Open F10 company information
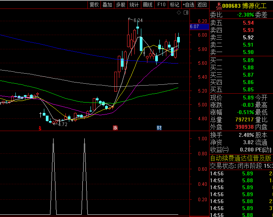The height and width of the screenshot is (217, 273). pyautogui.click(x=161, y=5)
